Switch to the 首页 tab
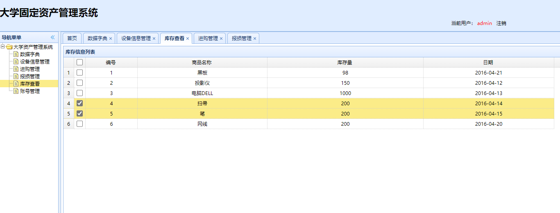Image resolution: width=560 pixels, height=213 pixels. (x=72, y=38)
